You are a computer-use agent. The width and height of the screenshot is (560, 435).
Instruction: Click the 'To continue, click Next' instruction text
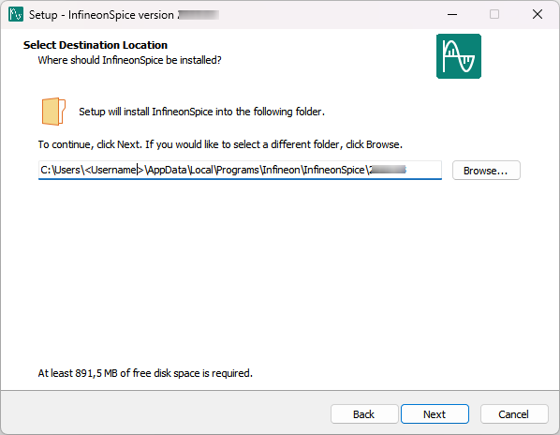click(220, 144)
